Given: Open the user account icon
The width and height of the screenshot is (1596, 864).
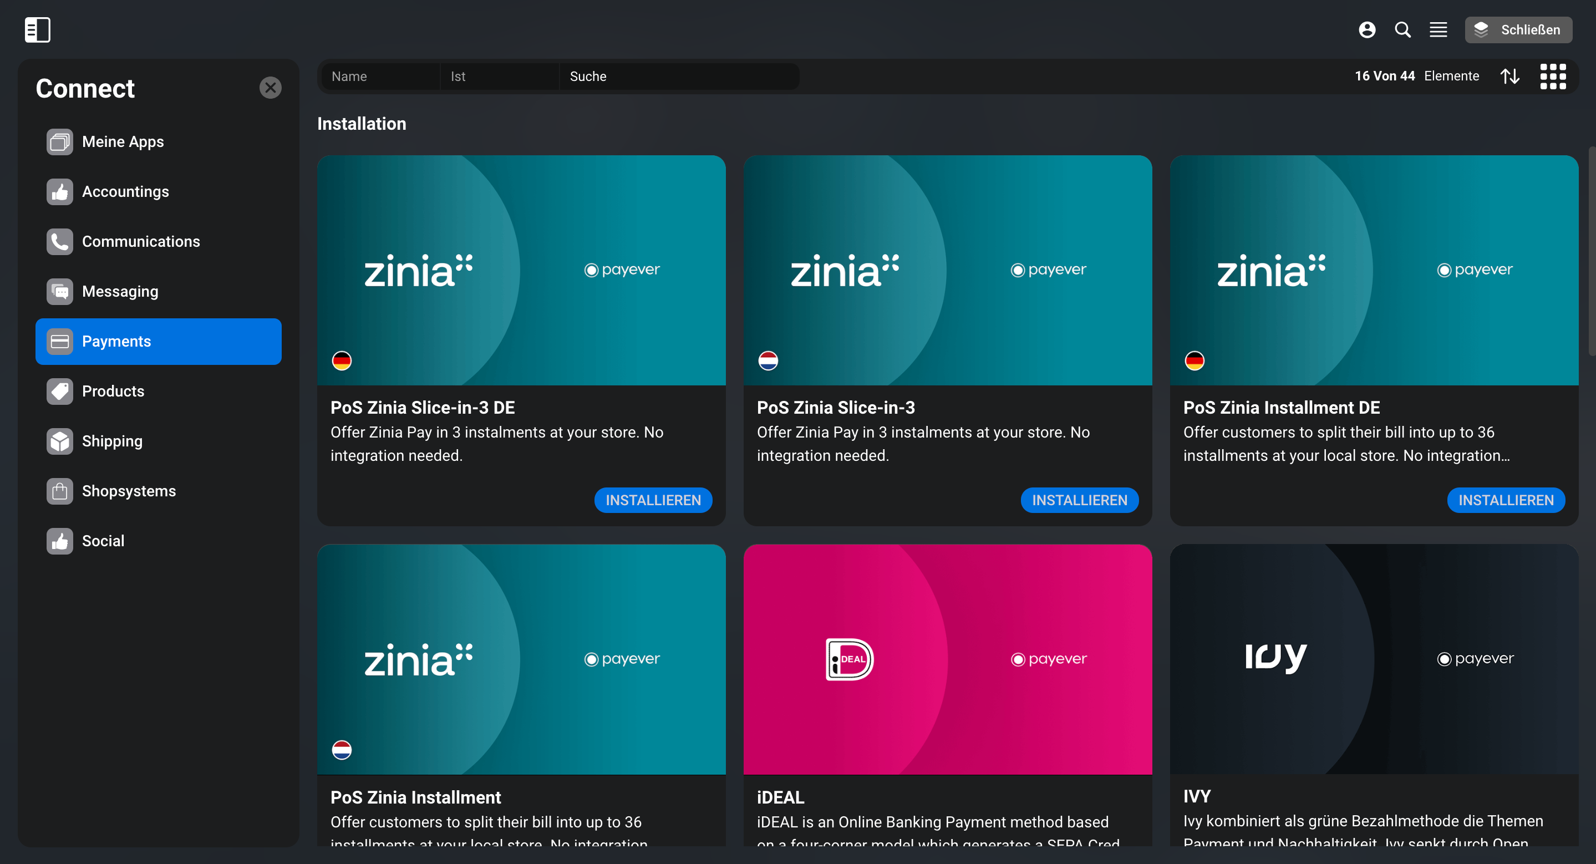Looking at the screenshot, I should tap(1367, 30).
